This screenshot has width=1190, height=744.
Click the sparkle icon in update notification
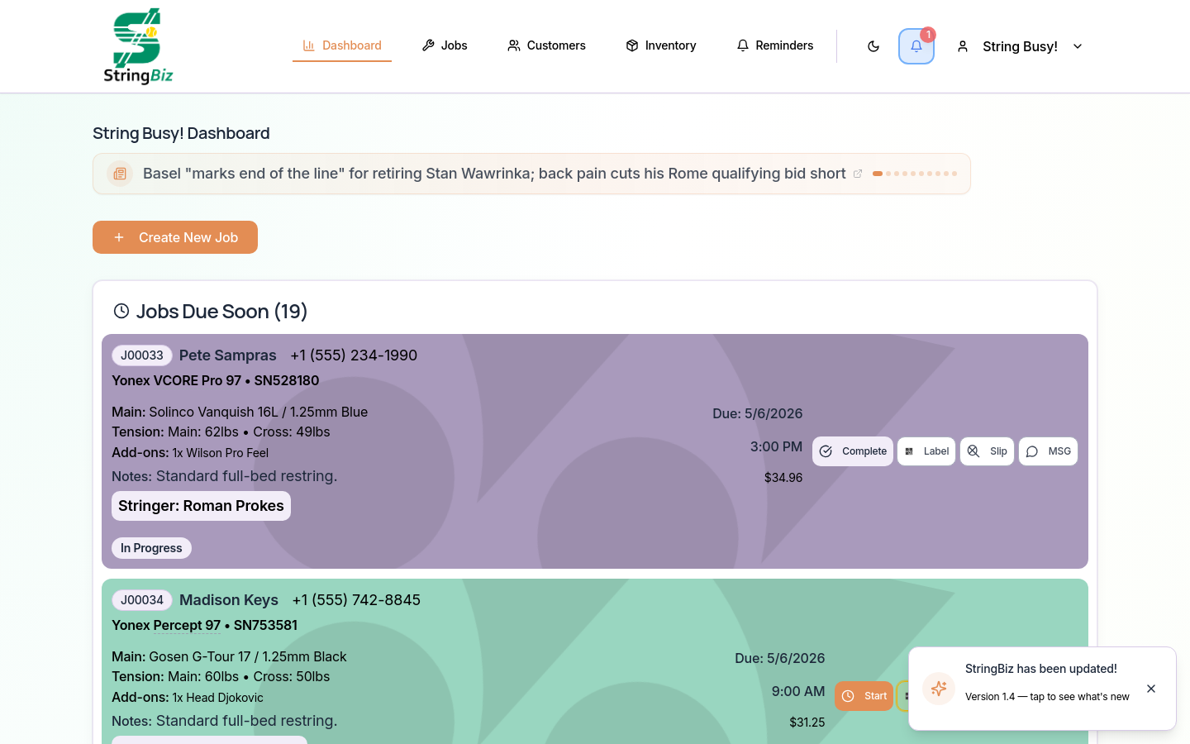pyautogui.click(x=939, y=689)
